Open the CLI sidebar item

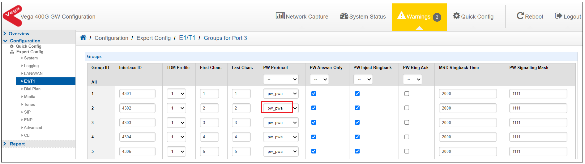coord(27,135)
